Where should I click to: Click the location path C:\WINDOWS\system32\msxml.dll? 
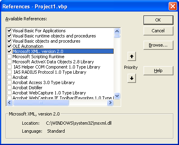tap(79, 123)
